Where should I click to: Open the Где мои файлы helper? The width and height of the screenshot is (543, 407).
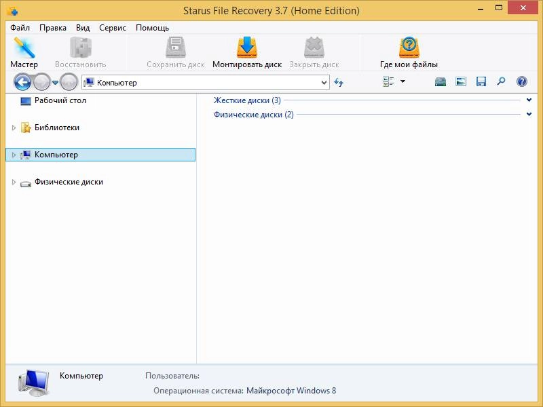409,53
